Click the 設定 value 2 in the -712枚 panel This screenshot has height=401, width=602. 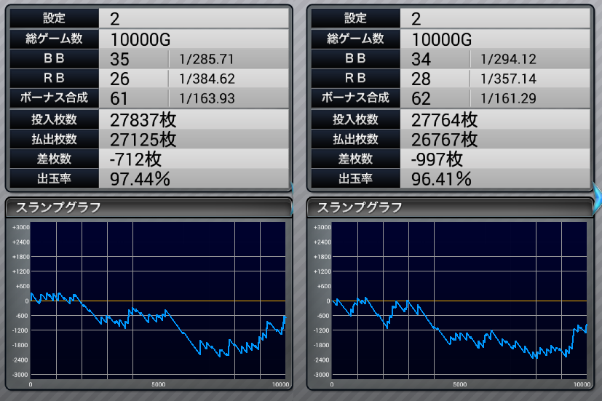(x=114, y=19)
